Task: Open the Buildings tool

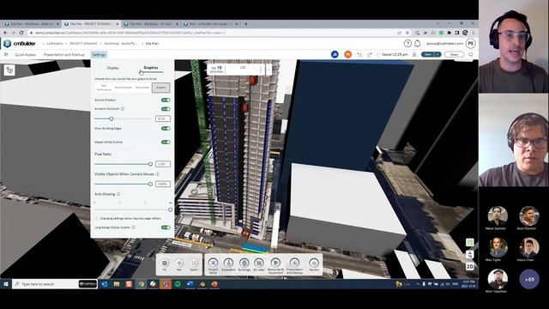Action: 244,264
